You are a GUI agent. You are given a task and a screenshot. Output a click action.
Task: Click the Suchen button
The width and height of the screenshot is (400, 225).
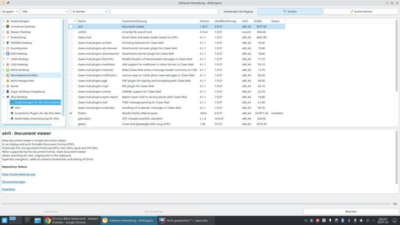click(290, 11)
